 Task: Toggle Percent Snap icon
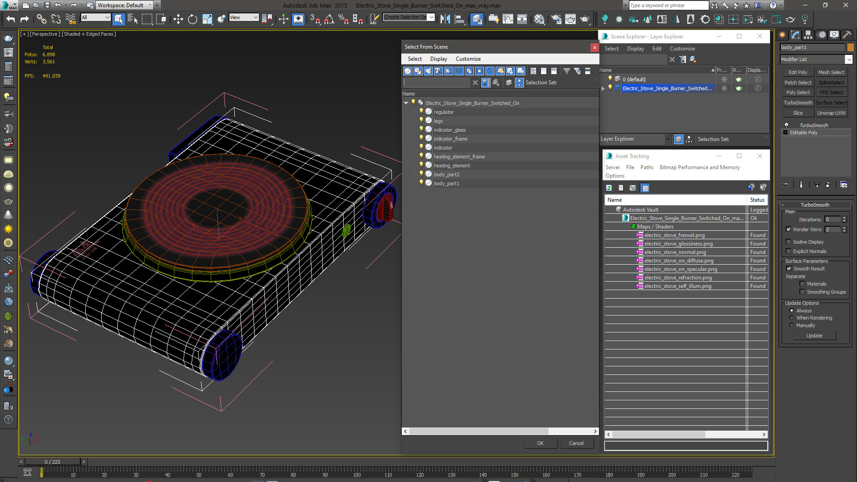point(344,19)
